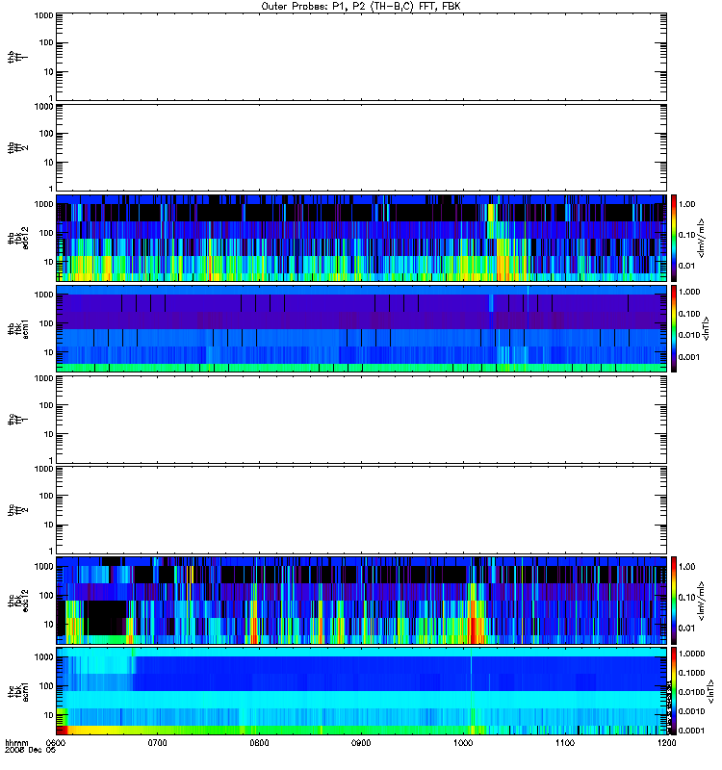Click the 'thb fbk scm1' vertical axis title

pos(18,328)
